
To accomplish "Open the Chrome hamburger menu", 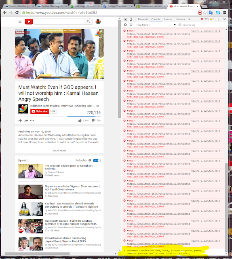I will pos(225,13).
